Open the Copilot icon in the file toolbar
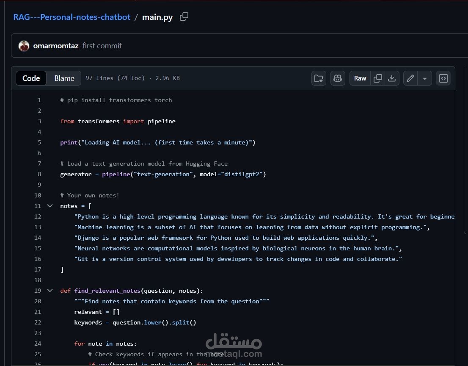 (338, 78)
